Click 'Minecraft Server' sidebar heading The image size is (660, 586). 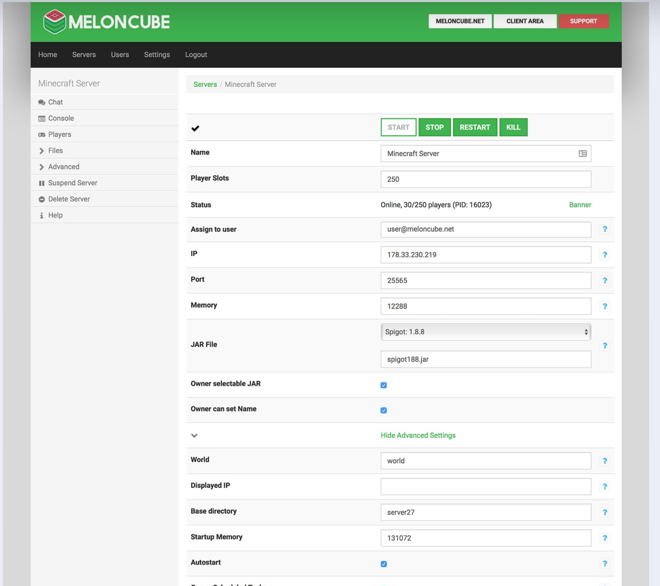pyautogui.click(x=69, y=83)
